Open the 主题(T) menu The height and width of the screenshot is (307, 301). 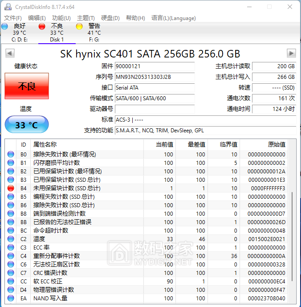tap(86, 18)
